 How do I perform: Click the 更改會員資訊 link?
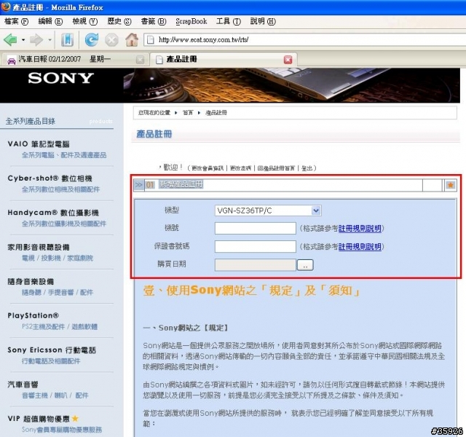point(207,168)
